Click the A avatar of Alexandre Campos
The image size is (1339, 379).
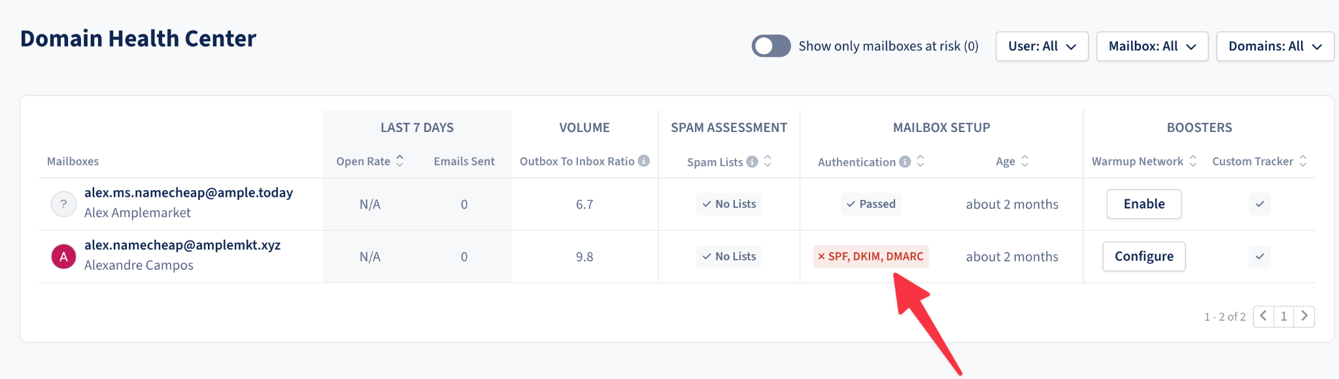click(x=63, y=257)
